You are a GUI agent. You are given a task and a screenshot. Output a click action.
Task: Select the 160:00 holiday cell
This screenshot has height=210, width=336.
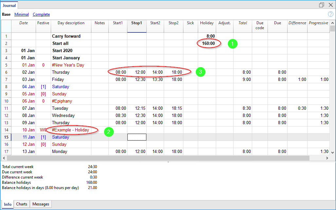pyautogui.click(x=208, y=43)
